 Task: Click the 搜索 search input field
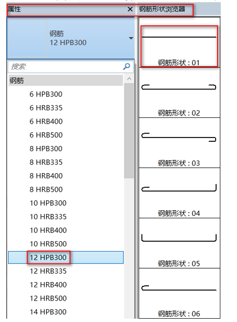point(66,67)
